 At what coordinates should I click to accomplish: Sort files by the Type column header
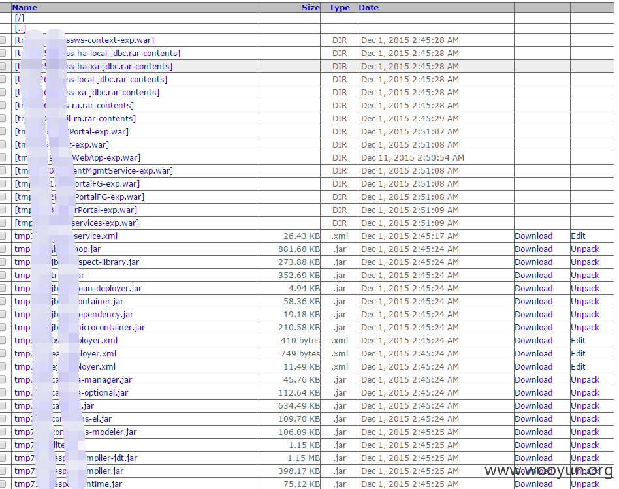point(340,7)
